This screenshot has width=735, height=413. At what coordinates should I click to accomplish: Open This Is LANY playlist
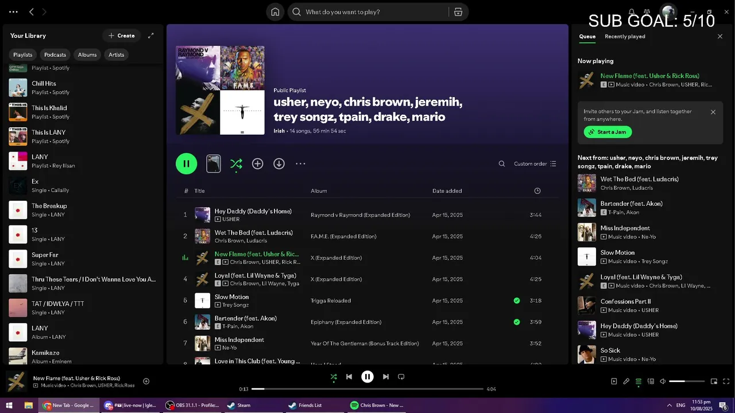(x=83, y=137)
